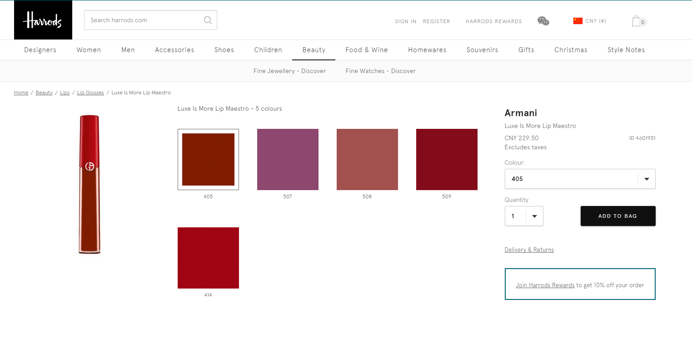The width and height of the screenshot is (692, 353).
Task: Open the Quantity dropdown
Action: (x=524, y=216)
